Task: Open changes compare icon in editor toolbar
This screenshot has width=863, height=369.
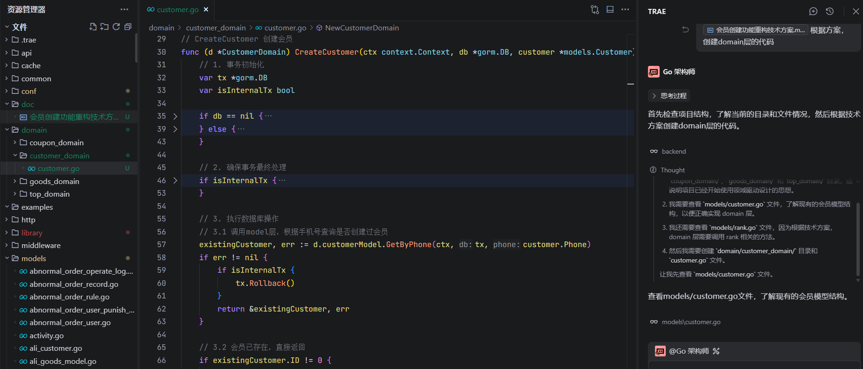Action: 595,9
